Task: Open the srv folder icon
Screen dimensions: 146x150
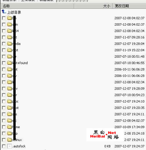Action: [10, 76]
